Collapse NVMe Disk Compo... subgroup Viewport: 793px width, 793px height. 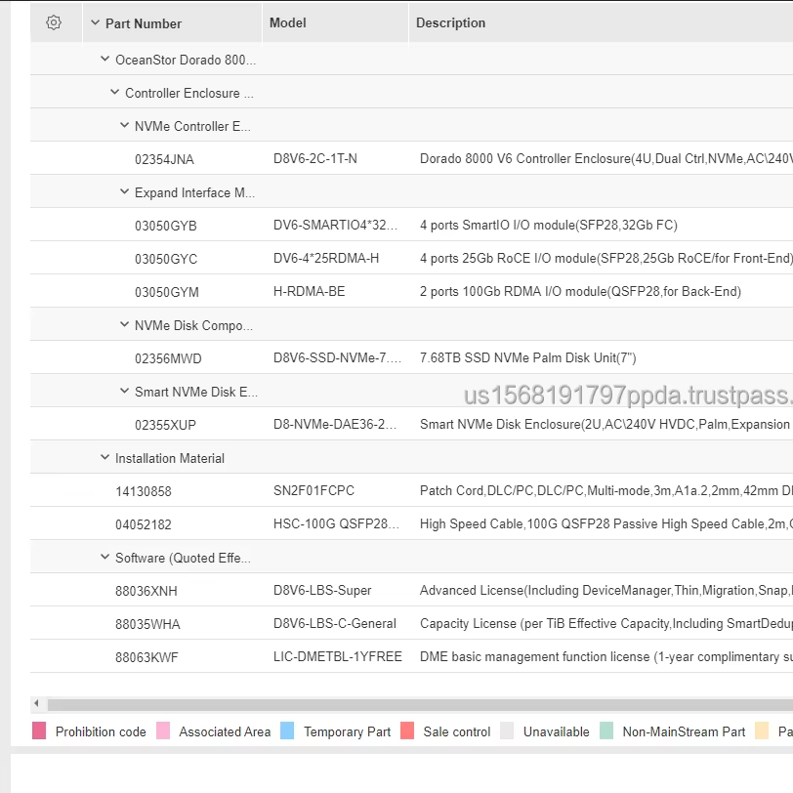click(x=125, y=325)
